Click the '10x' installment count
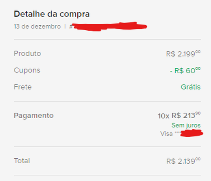This screenshot has height=181, width=211. pos(163,116)
